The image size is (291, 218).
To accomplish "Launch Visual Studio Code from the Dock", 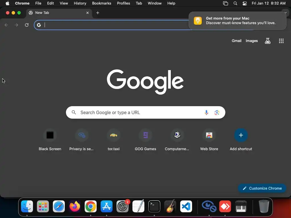I will point(186,206).
